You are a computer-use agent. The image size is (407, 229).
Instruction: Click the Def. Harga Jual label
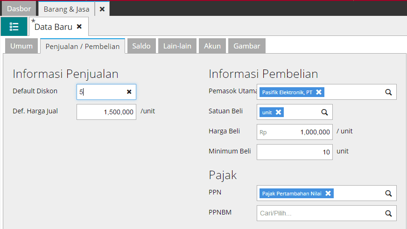35,111
